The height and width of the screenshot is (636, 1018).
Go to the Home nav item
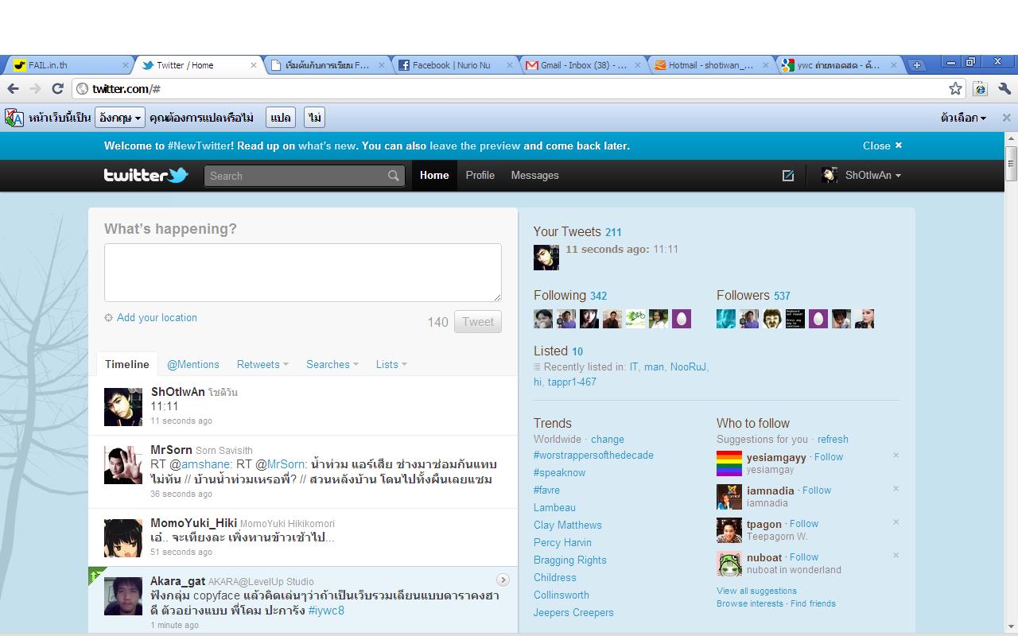pyautogui.click(x=434, y=176)
